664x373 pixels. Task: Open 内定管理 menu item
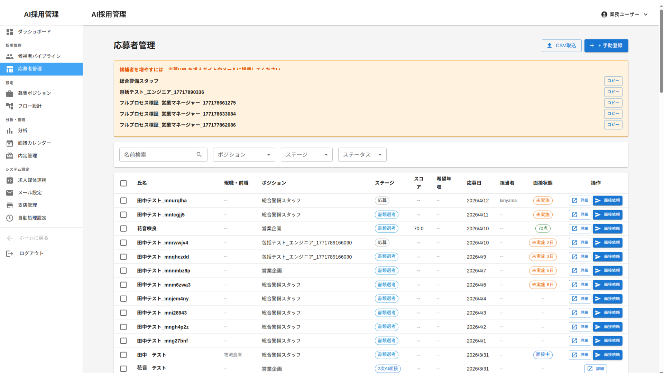click(x=41, y=156)
